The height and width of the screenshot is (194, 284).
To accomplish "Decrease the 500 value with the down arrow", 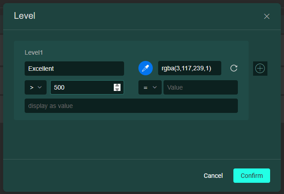I will (117, 90).
